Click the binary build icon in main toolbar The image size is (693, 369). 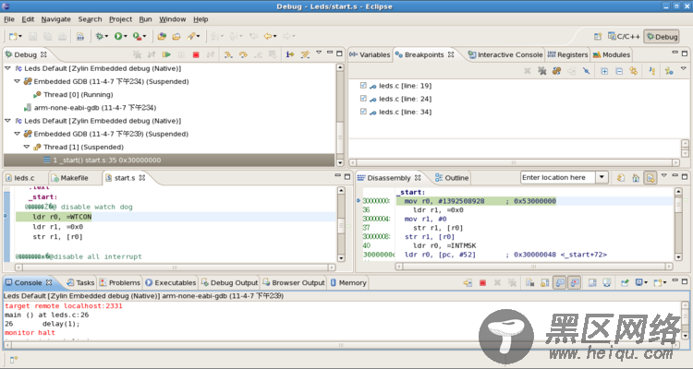tap(80, 36)
